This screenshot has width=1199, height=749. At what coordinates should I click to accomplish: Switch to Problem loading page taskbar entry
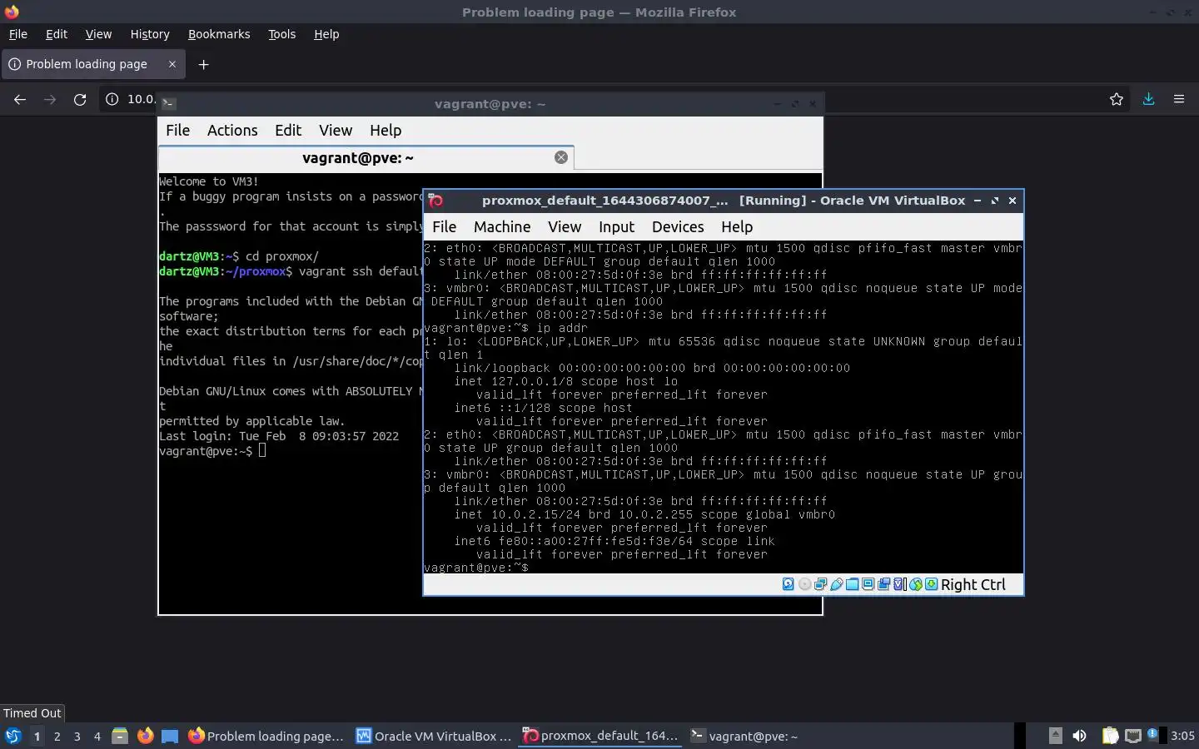tap(266, 736)
